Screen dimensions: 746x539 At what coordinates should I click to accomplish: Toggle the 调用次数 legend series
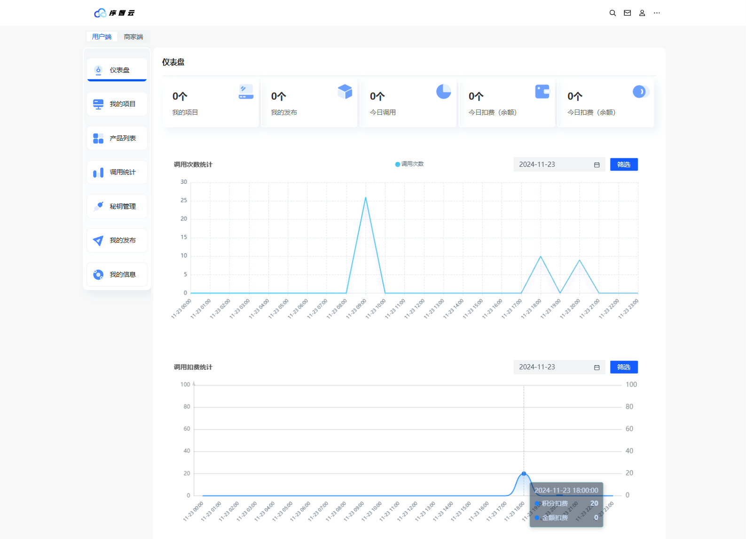[x=409, y=164]
